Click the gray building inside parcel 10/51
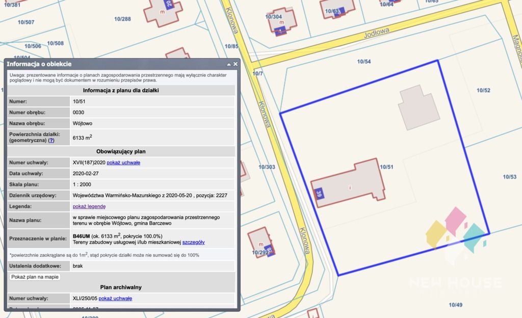The height and width of the screenshot is (318, 522). click(x=419, y=107)
